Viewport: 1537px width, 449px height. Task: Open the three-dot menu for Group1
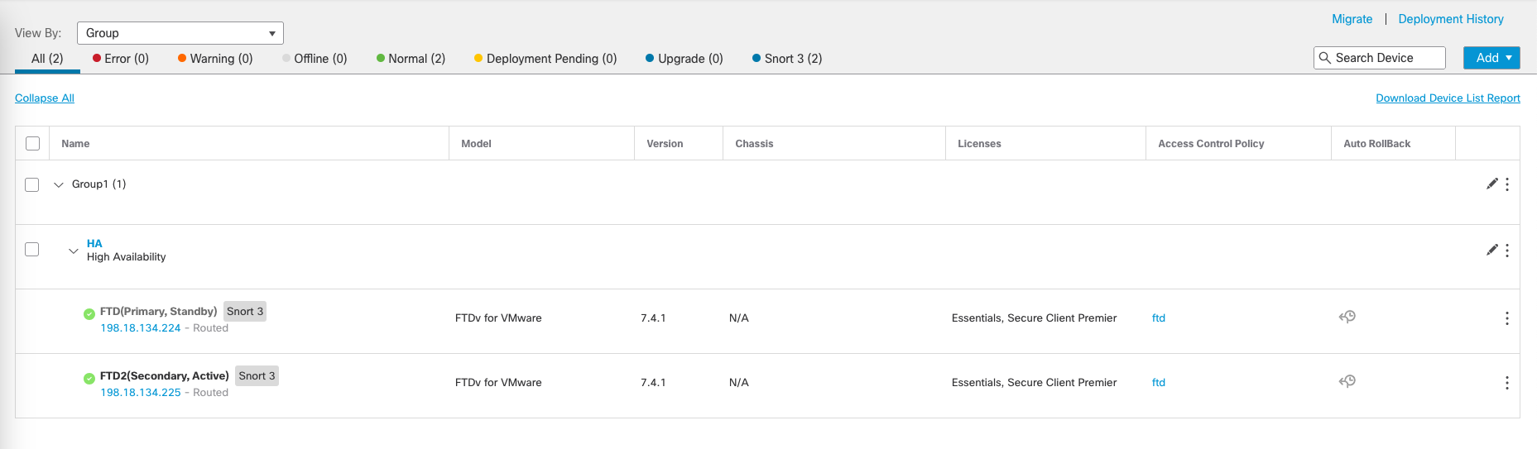(x=1507, y=184)
